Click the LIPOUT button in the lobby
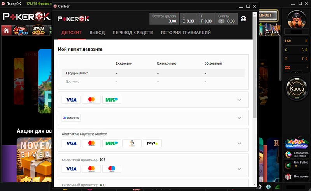This screenshot has height=191, width=311. click(268, 15)
